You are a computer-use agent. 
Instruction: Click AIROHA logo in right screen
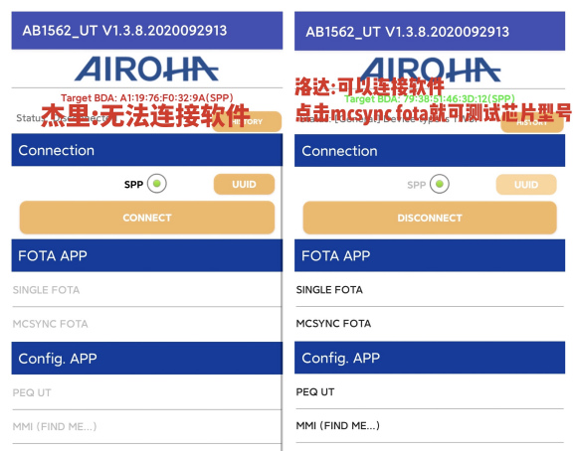click(x=430, y=70)
